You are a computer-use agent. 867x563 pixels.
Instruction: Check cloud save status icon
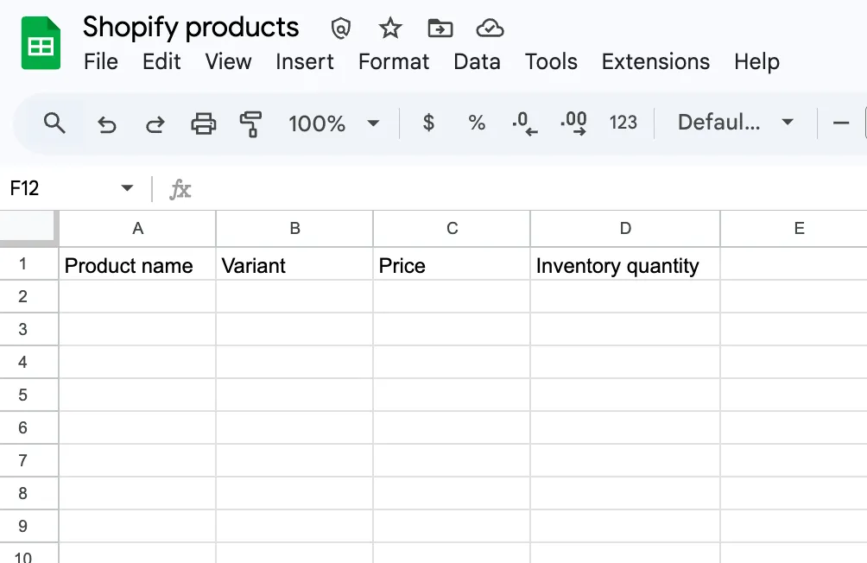(x=490, y=28)
